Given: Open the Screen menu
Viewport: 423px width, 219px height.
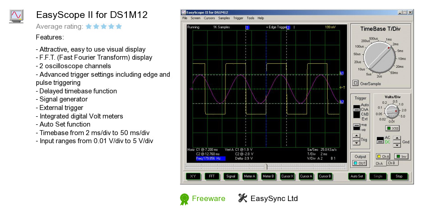Looking at the screenshot, I should 195,18.
